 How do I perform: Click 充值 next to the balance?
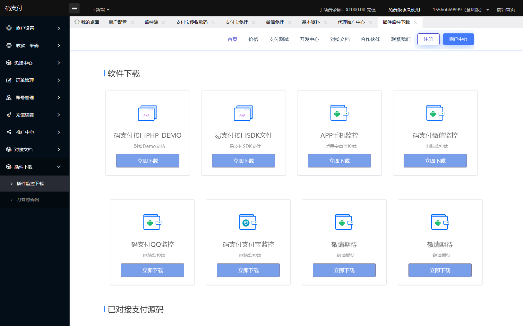[371, 9]
